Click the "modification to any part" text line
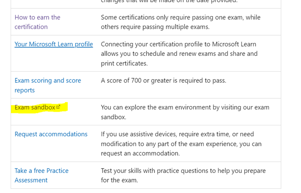Screen dimensions: 301x193 [181, 144]
